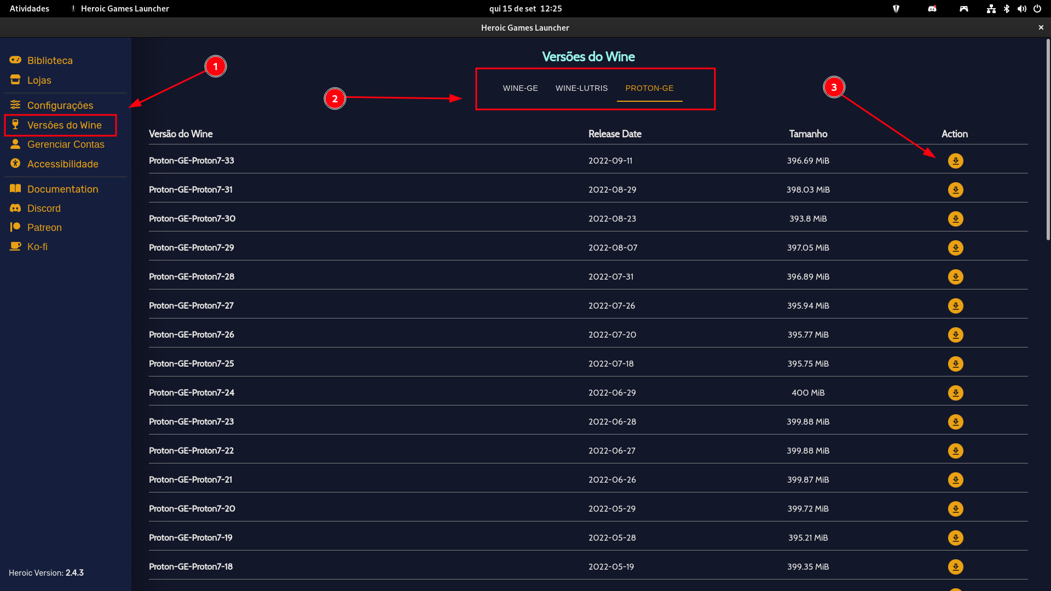The width and height of the screenshot is (1051, 591).
Task: Select the PROTON-GE tab
Action: click(649, 88)
